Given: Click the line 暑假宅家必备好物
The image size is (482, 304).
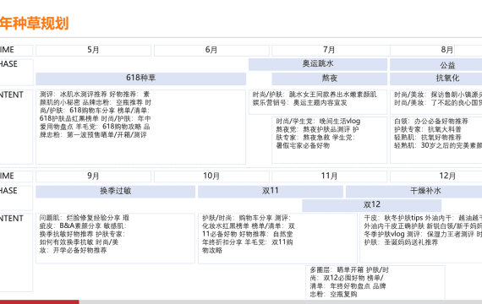Looking at the screenshot, I should [x=303, y=146].
